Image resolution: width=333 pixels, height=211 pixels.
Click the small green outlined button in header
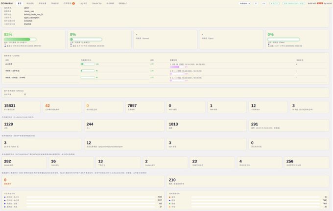[274, 3]
